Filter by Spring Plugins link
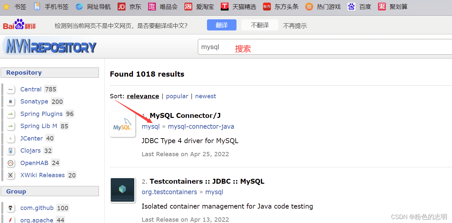Viewport: 452px width, 223px height. [41, 114]
